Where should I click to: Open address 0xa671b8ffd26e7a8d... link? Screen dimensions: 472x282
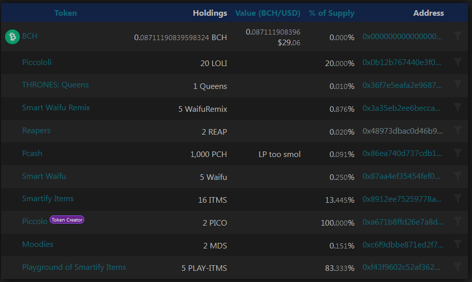click(403, 222)
